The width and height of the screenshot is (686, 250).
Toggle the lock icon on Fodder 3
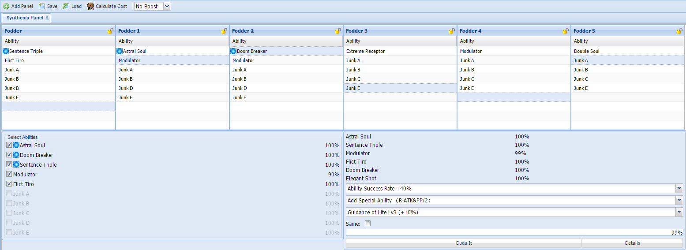pos(452,31)
